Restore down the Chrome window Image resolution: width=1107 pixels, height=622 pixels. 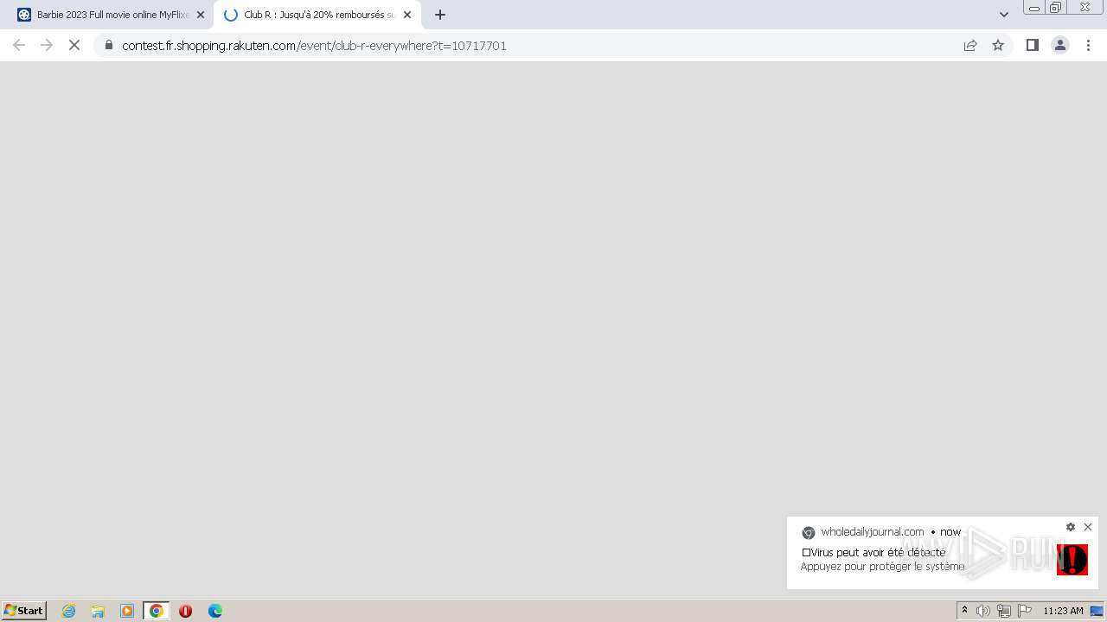[1055, 8]
